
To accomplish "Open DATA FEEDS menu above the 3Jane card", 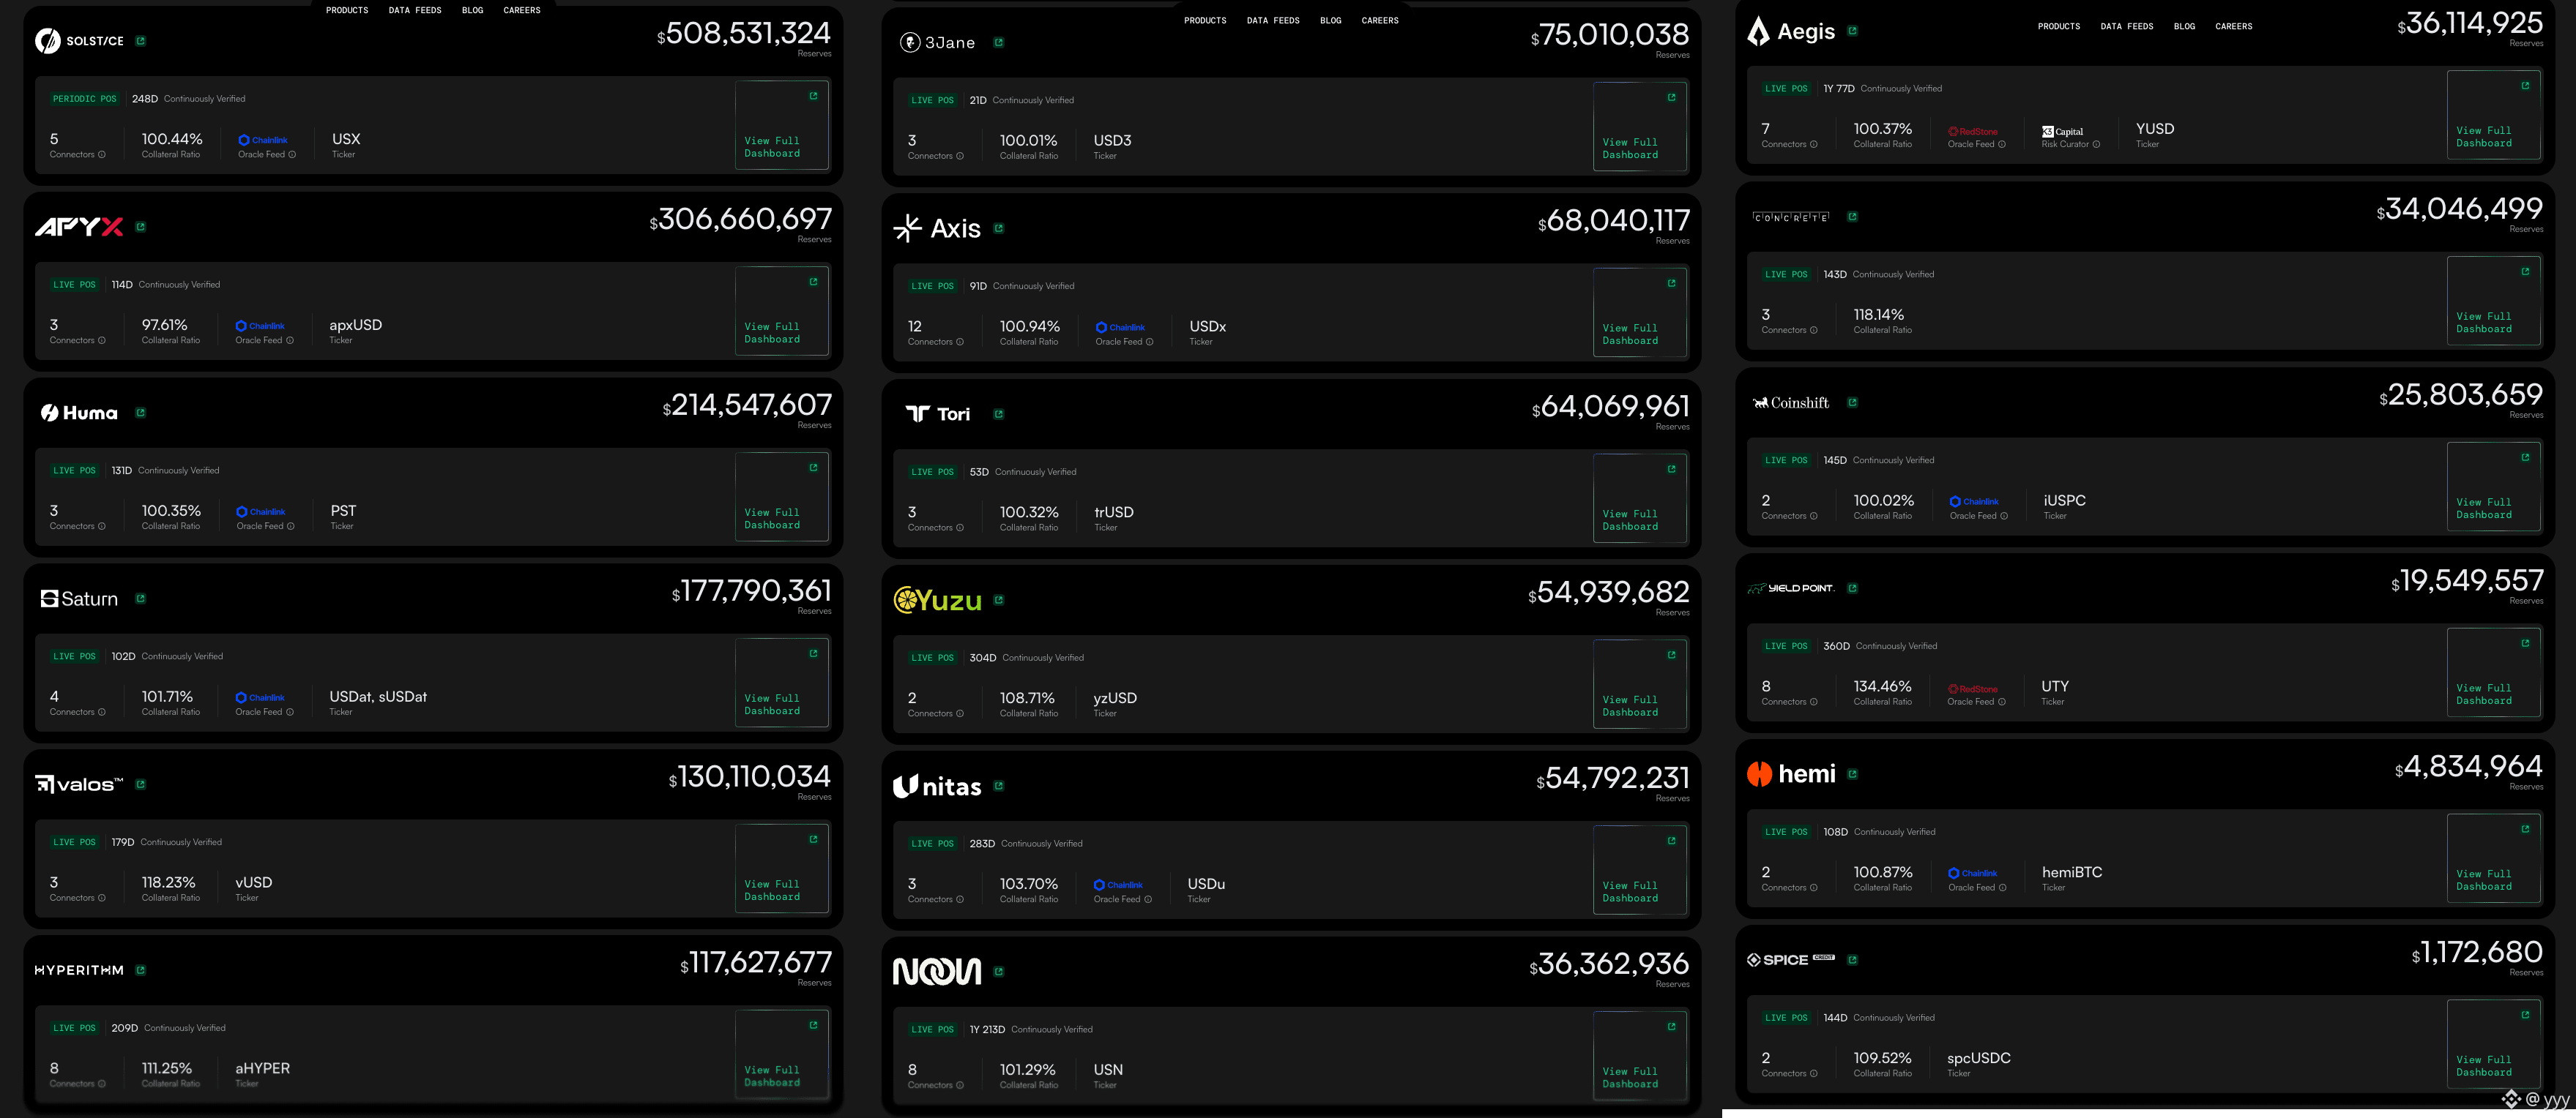I will pos(1273,20).
